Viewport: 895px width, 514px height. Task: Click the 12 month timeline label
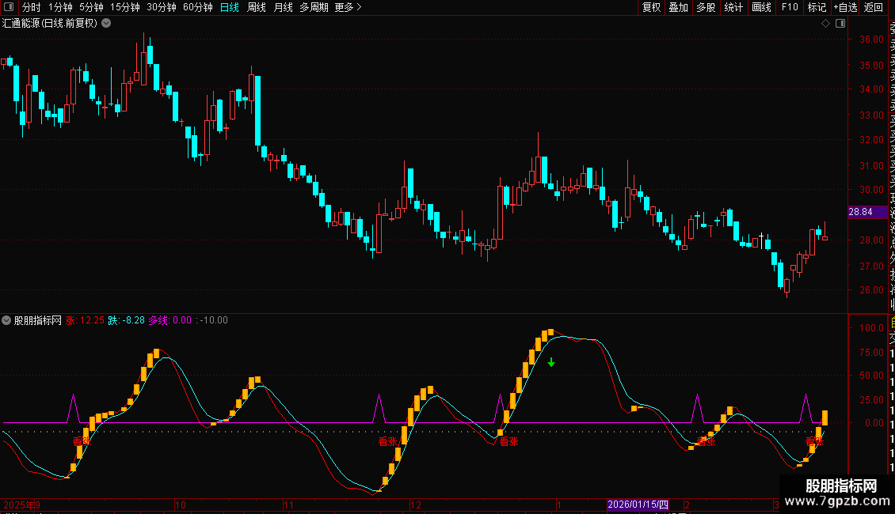tap(416, 505)
